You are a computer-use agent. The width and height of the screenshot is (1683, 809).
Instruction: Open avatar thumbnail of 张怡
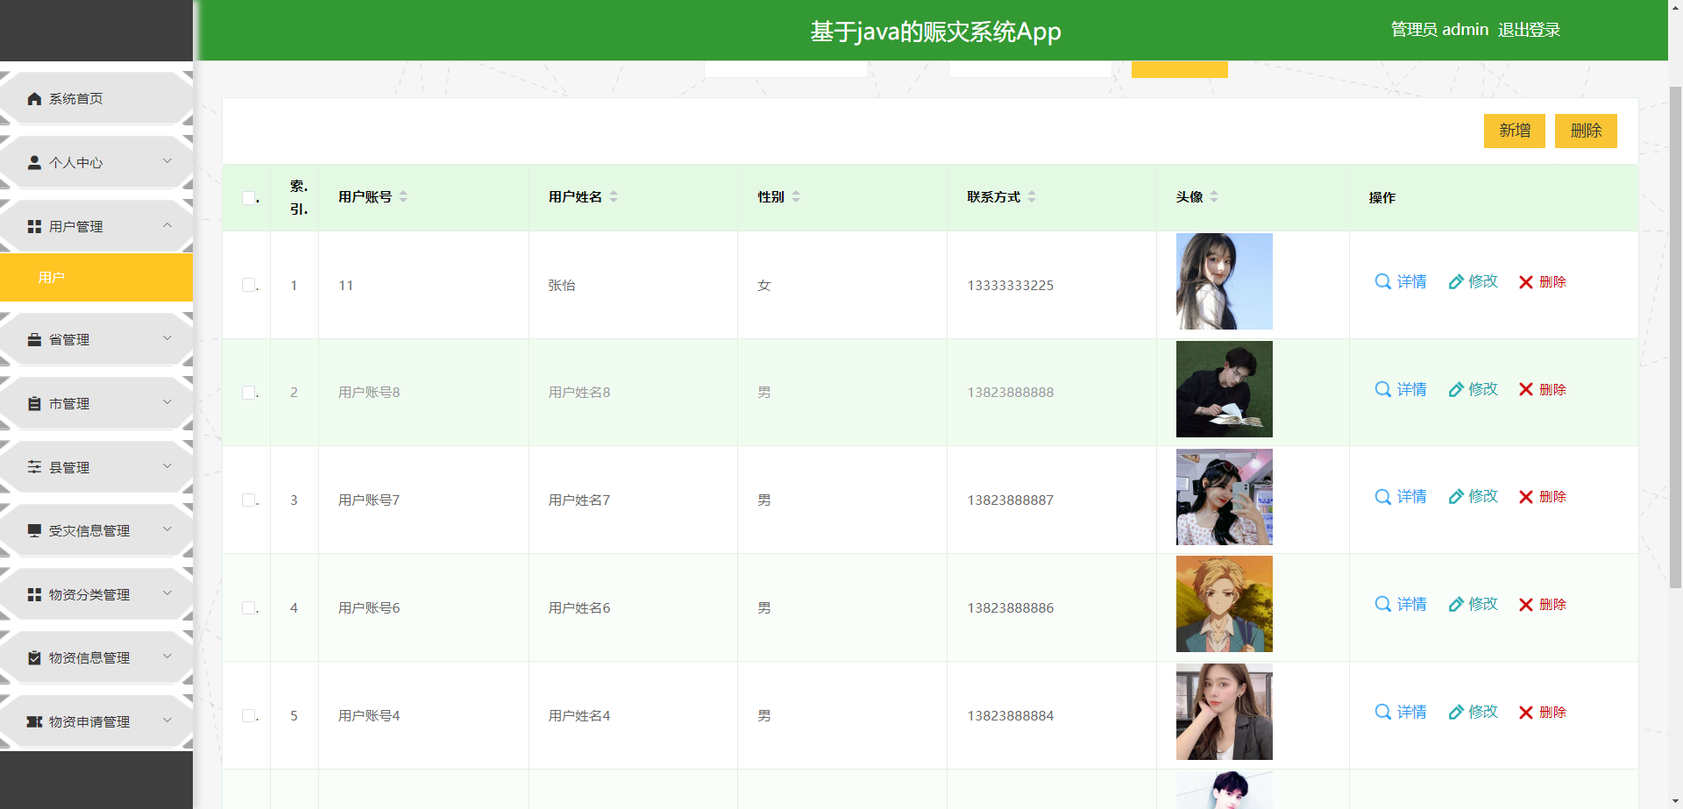tap(1225, 281)
